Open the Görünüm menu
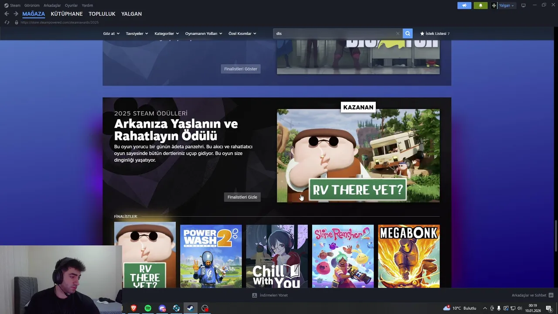558x314 pixels. [32, 5]
